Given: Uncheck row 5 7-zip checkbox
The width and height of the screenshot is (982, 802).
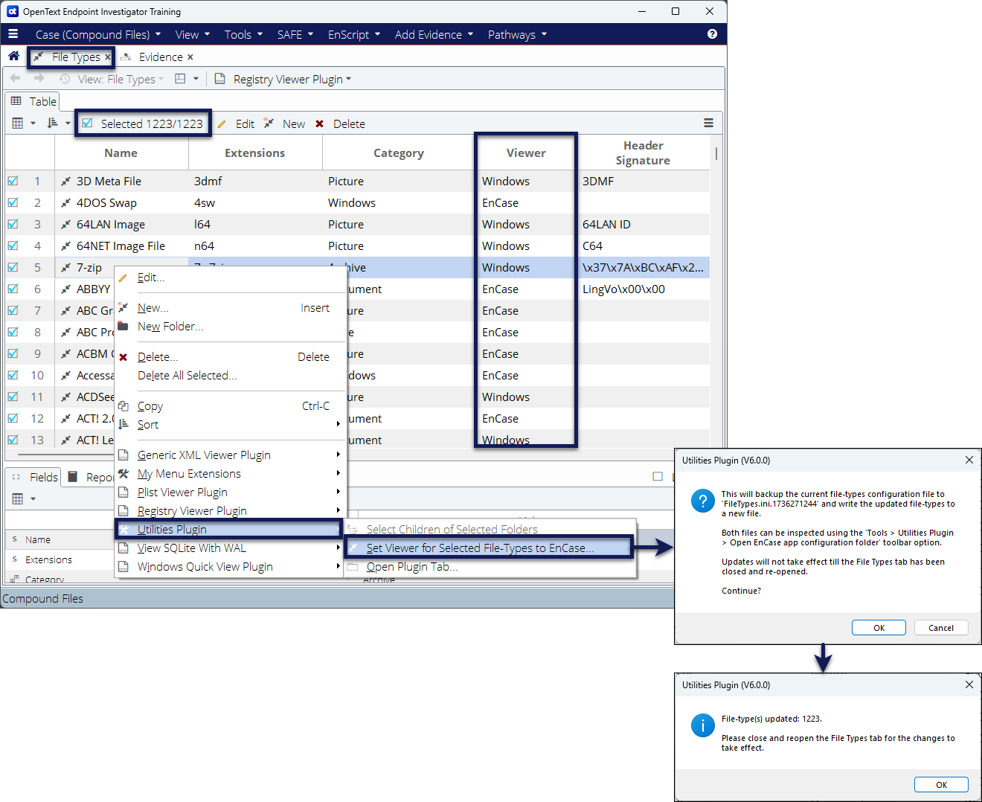Looking at the screenshot, I should pyautogui.click(x=13, y=267).
